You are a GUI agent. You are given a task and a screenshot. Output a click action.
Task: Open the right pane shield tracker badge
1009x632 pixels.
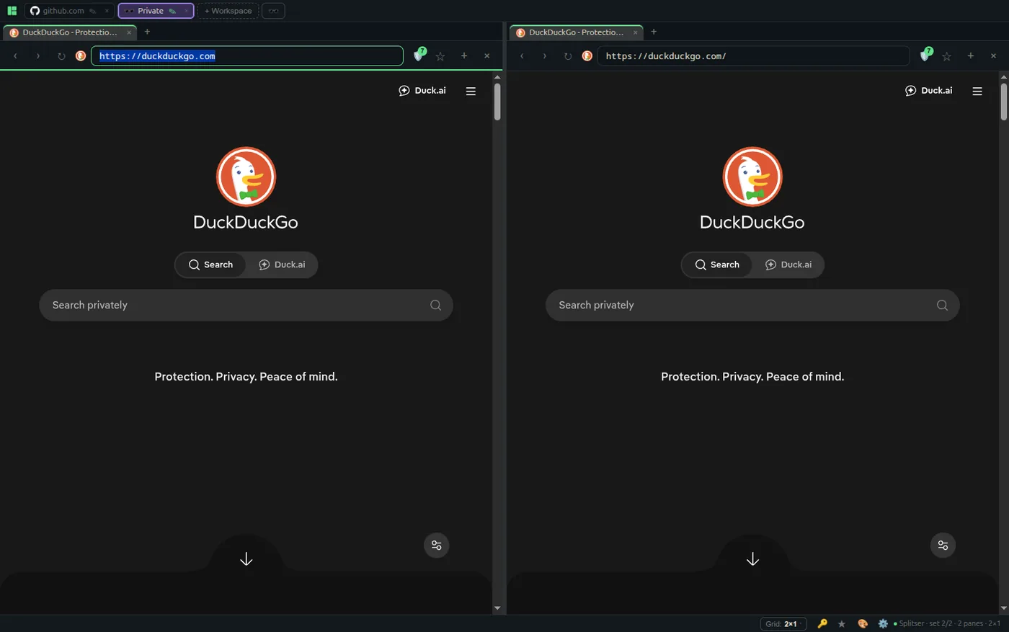(925, 55)
